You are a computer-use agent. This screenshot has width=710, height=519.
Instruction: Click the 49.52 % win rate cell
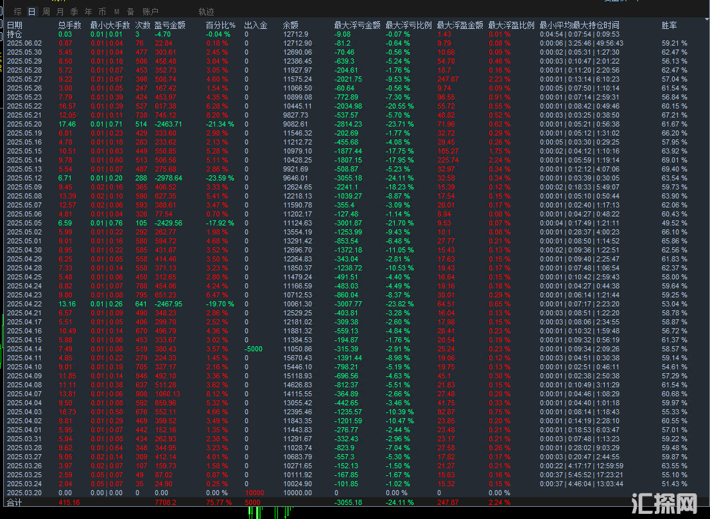[x=674, y=224]
